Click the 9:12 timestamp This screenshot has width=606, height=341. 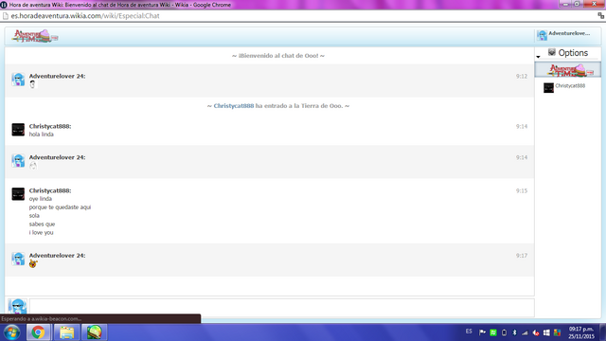pos(522,77)
